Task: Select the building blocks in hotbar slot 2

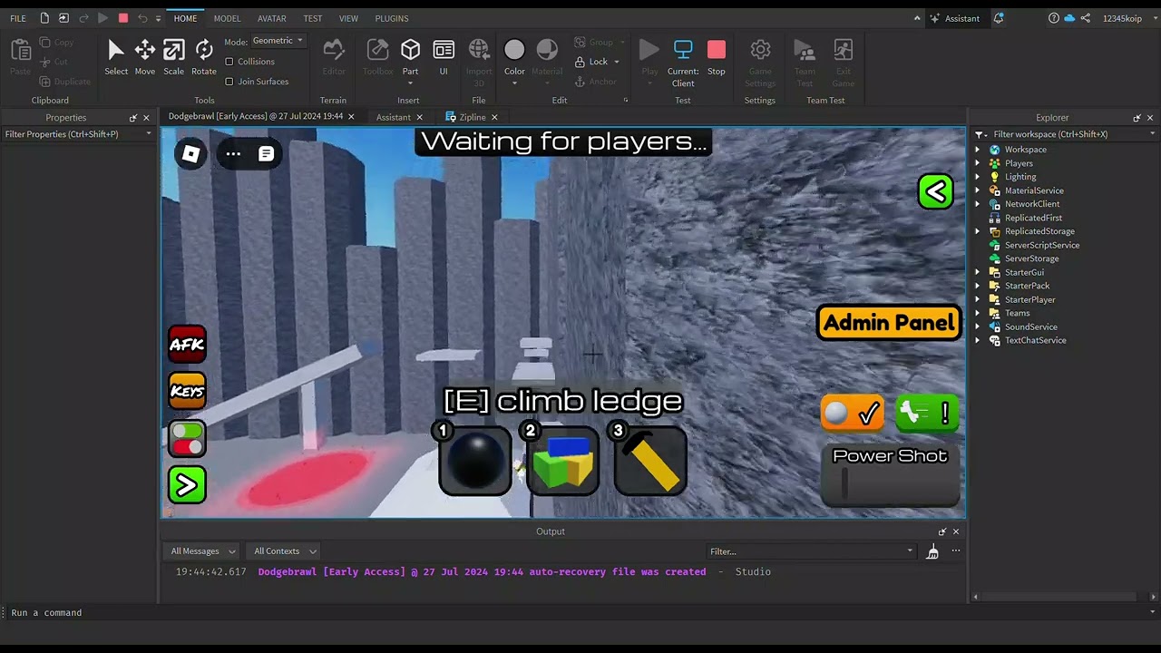Action: (x=563, y=461)
